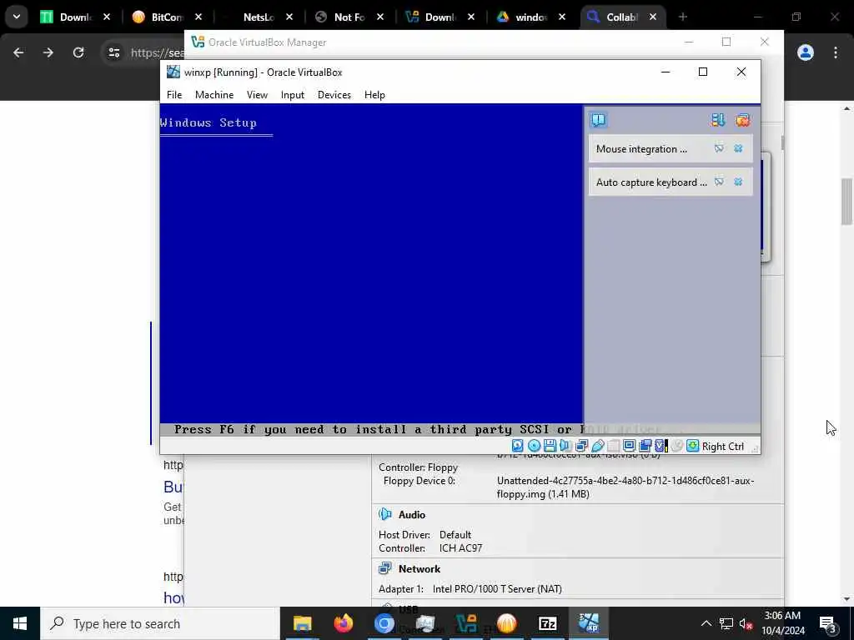The height and width of the screenshot is (640, 854).
Task: Open a new browser tab with plus button
Action: point(683,17)
